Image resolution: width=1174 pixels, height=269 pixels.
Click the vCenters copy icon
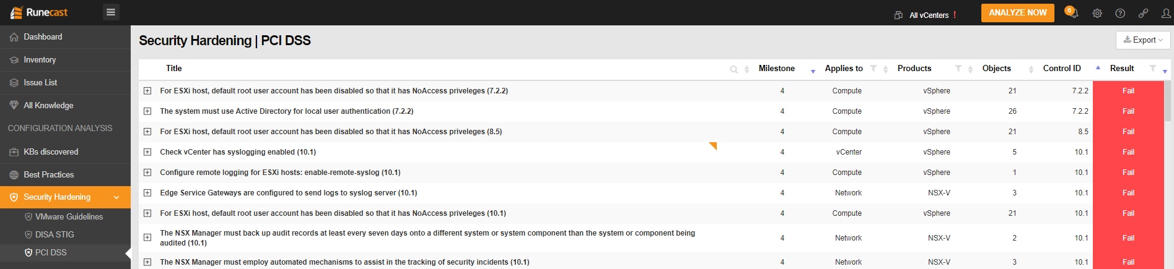[x=898, y=15]
